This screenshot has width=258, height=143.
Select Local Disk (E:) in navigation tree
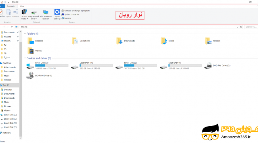[10, 123]
